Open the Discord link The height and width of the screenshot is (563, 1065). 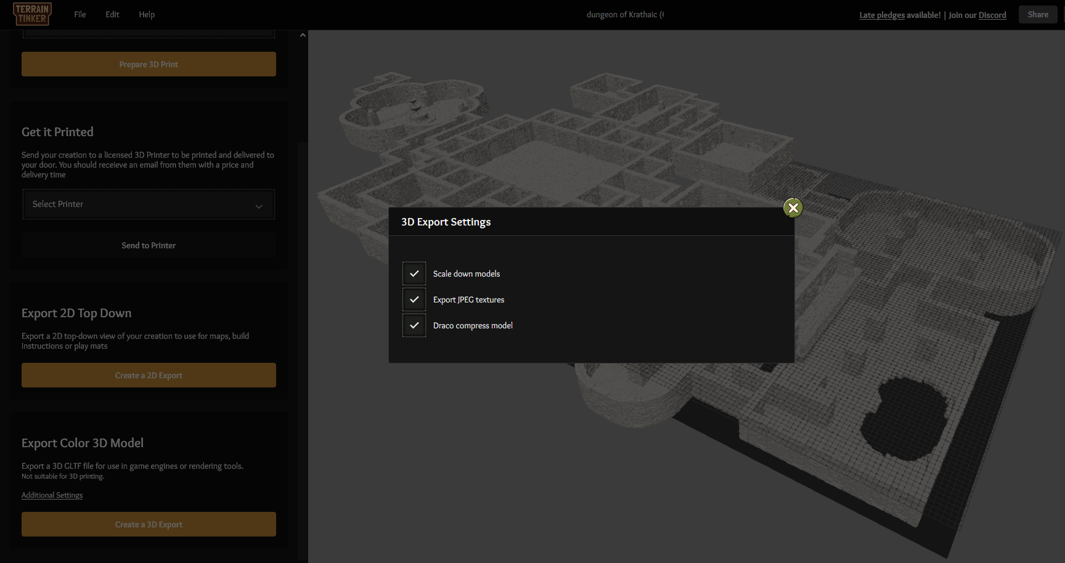(992, 14)
